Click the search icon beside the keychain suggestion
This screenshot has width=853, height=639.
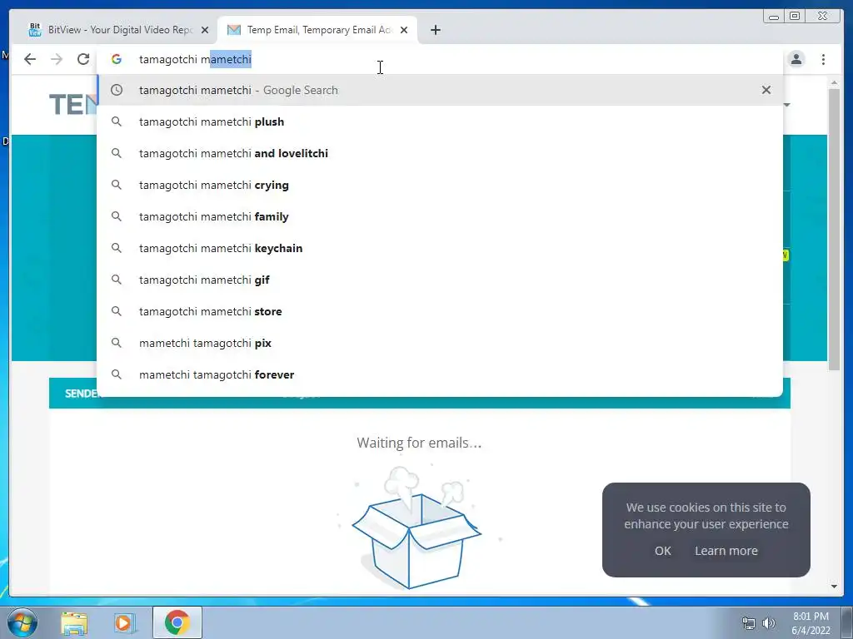[x=117, y=248]
